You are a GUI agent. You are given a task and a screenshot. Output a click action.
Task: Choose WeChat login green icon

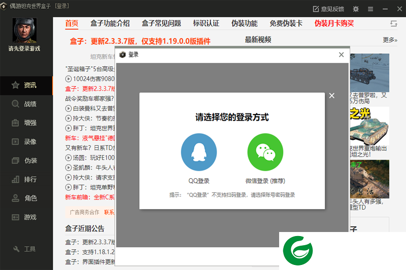click(265, 152)
